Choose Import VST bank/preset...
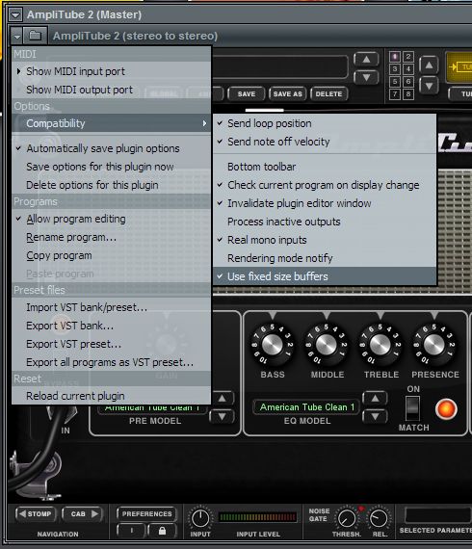Viewport: 472px width, 549px height. (x=112, y=307)
